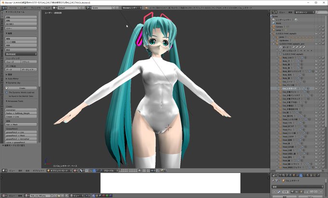Toggle viewport visibility eye for Cos_ニーソ

click(316, 82)
